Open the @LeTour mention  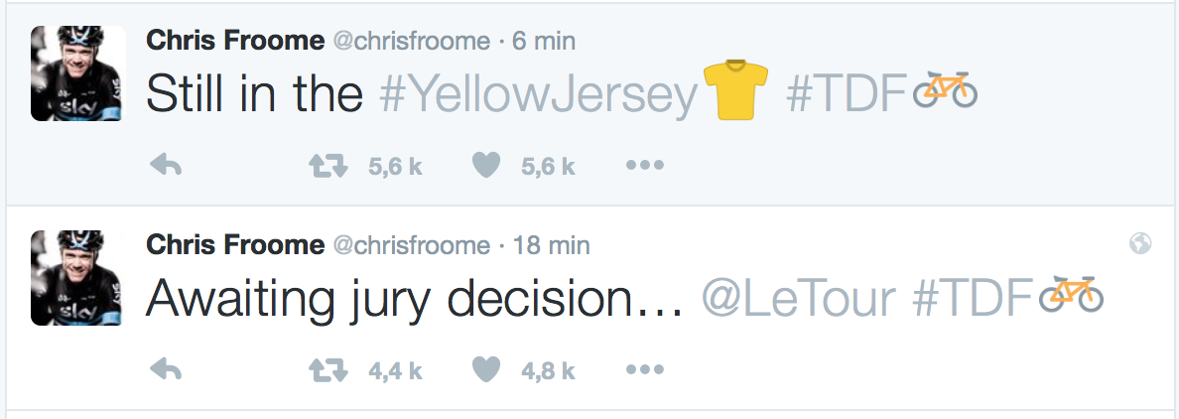click(x=799, y=299)
